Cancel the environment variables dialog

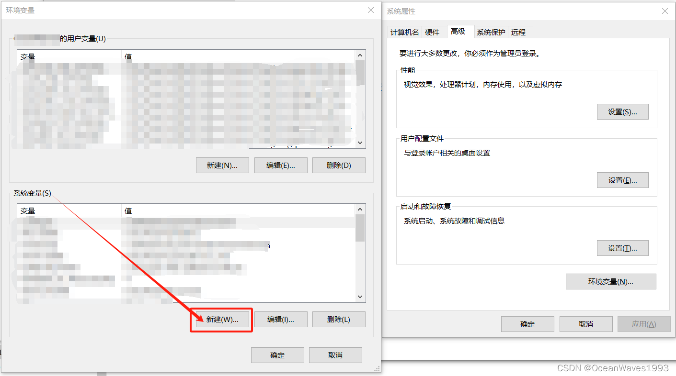tap(335, 355)
